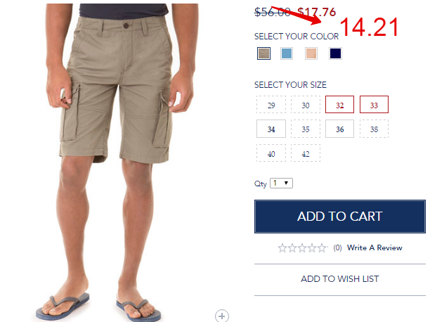
Task: Select size 42 option
Action: tap(306, 153)
